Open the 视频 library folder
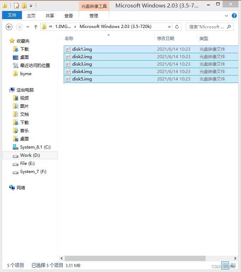Screen dimensions: 241x272 [24, 98]
